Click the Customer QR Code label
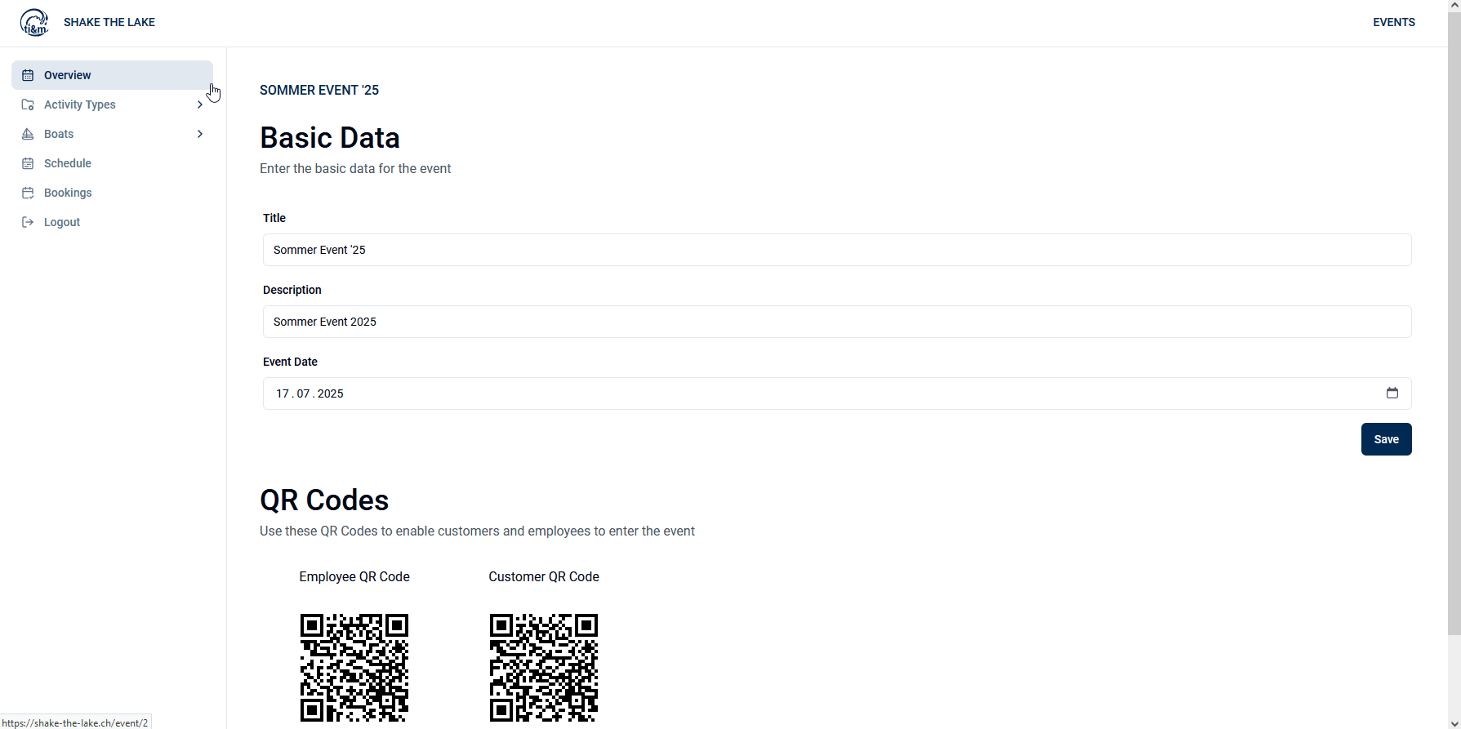1461x729 pixels. point(544,576)
